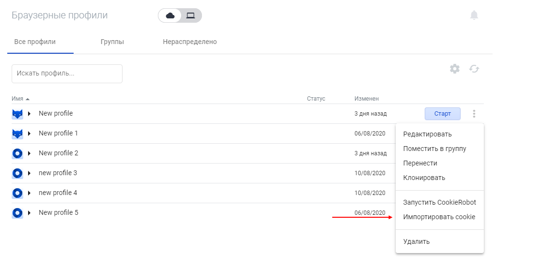Click modified date of New profile 5
This screenshot has height=270, width=556.
[x=370, y=213]
